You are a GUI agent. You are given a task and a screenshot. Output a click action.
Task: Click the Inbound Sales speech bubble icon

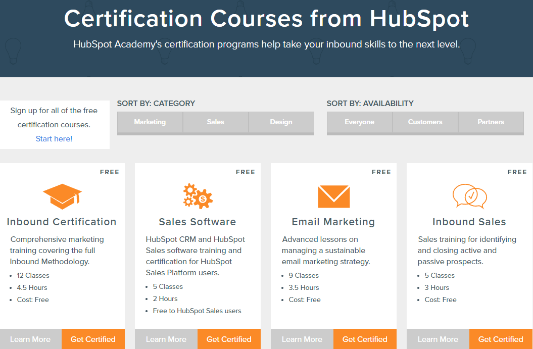click(469, 197)
